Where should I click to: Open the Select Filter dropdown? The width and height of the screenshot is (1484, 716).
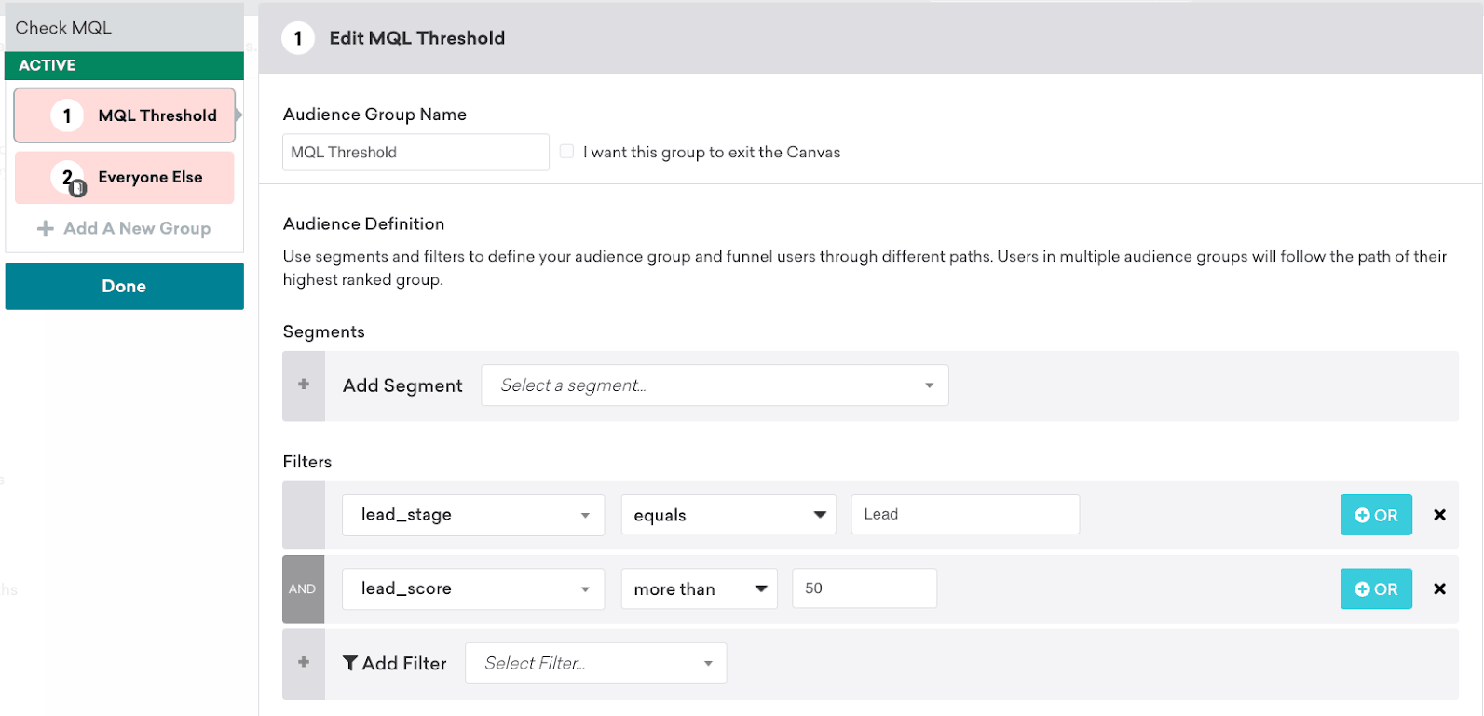click(x=595, y=663)
